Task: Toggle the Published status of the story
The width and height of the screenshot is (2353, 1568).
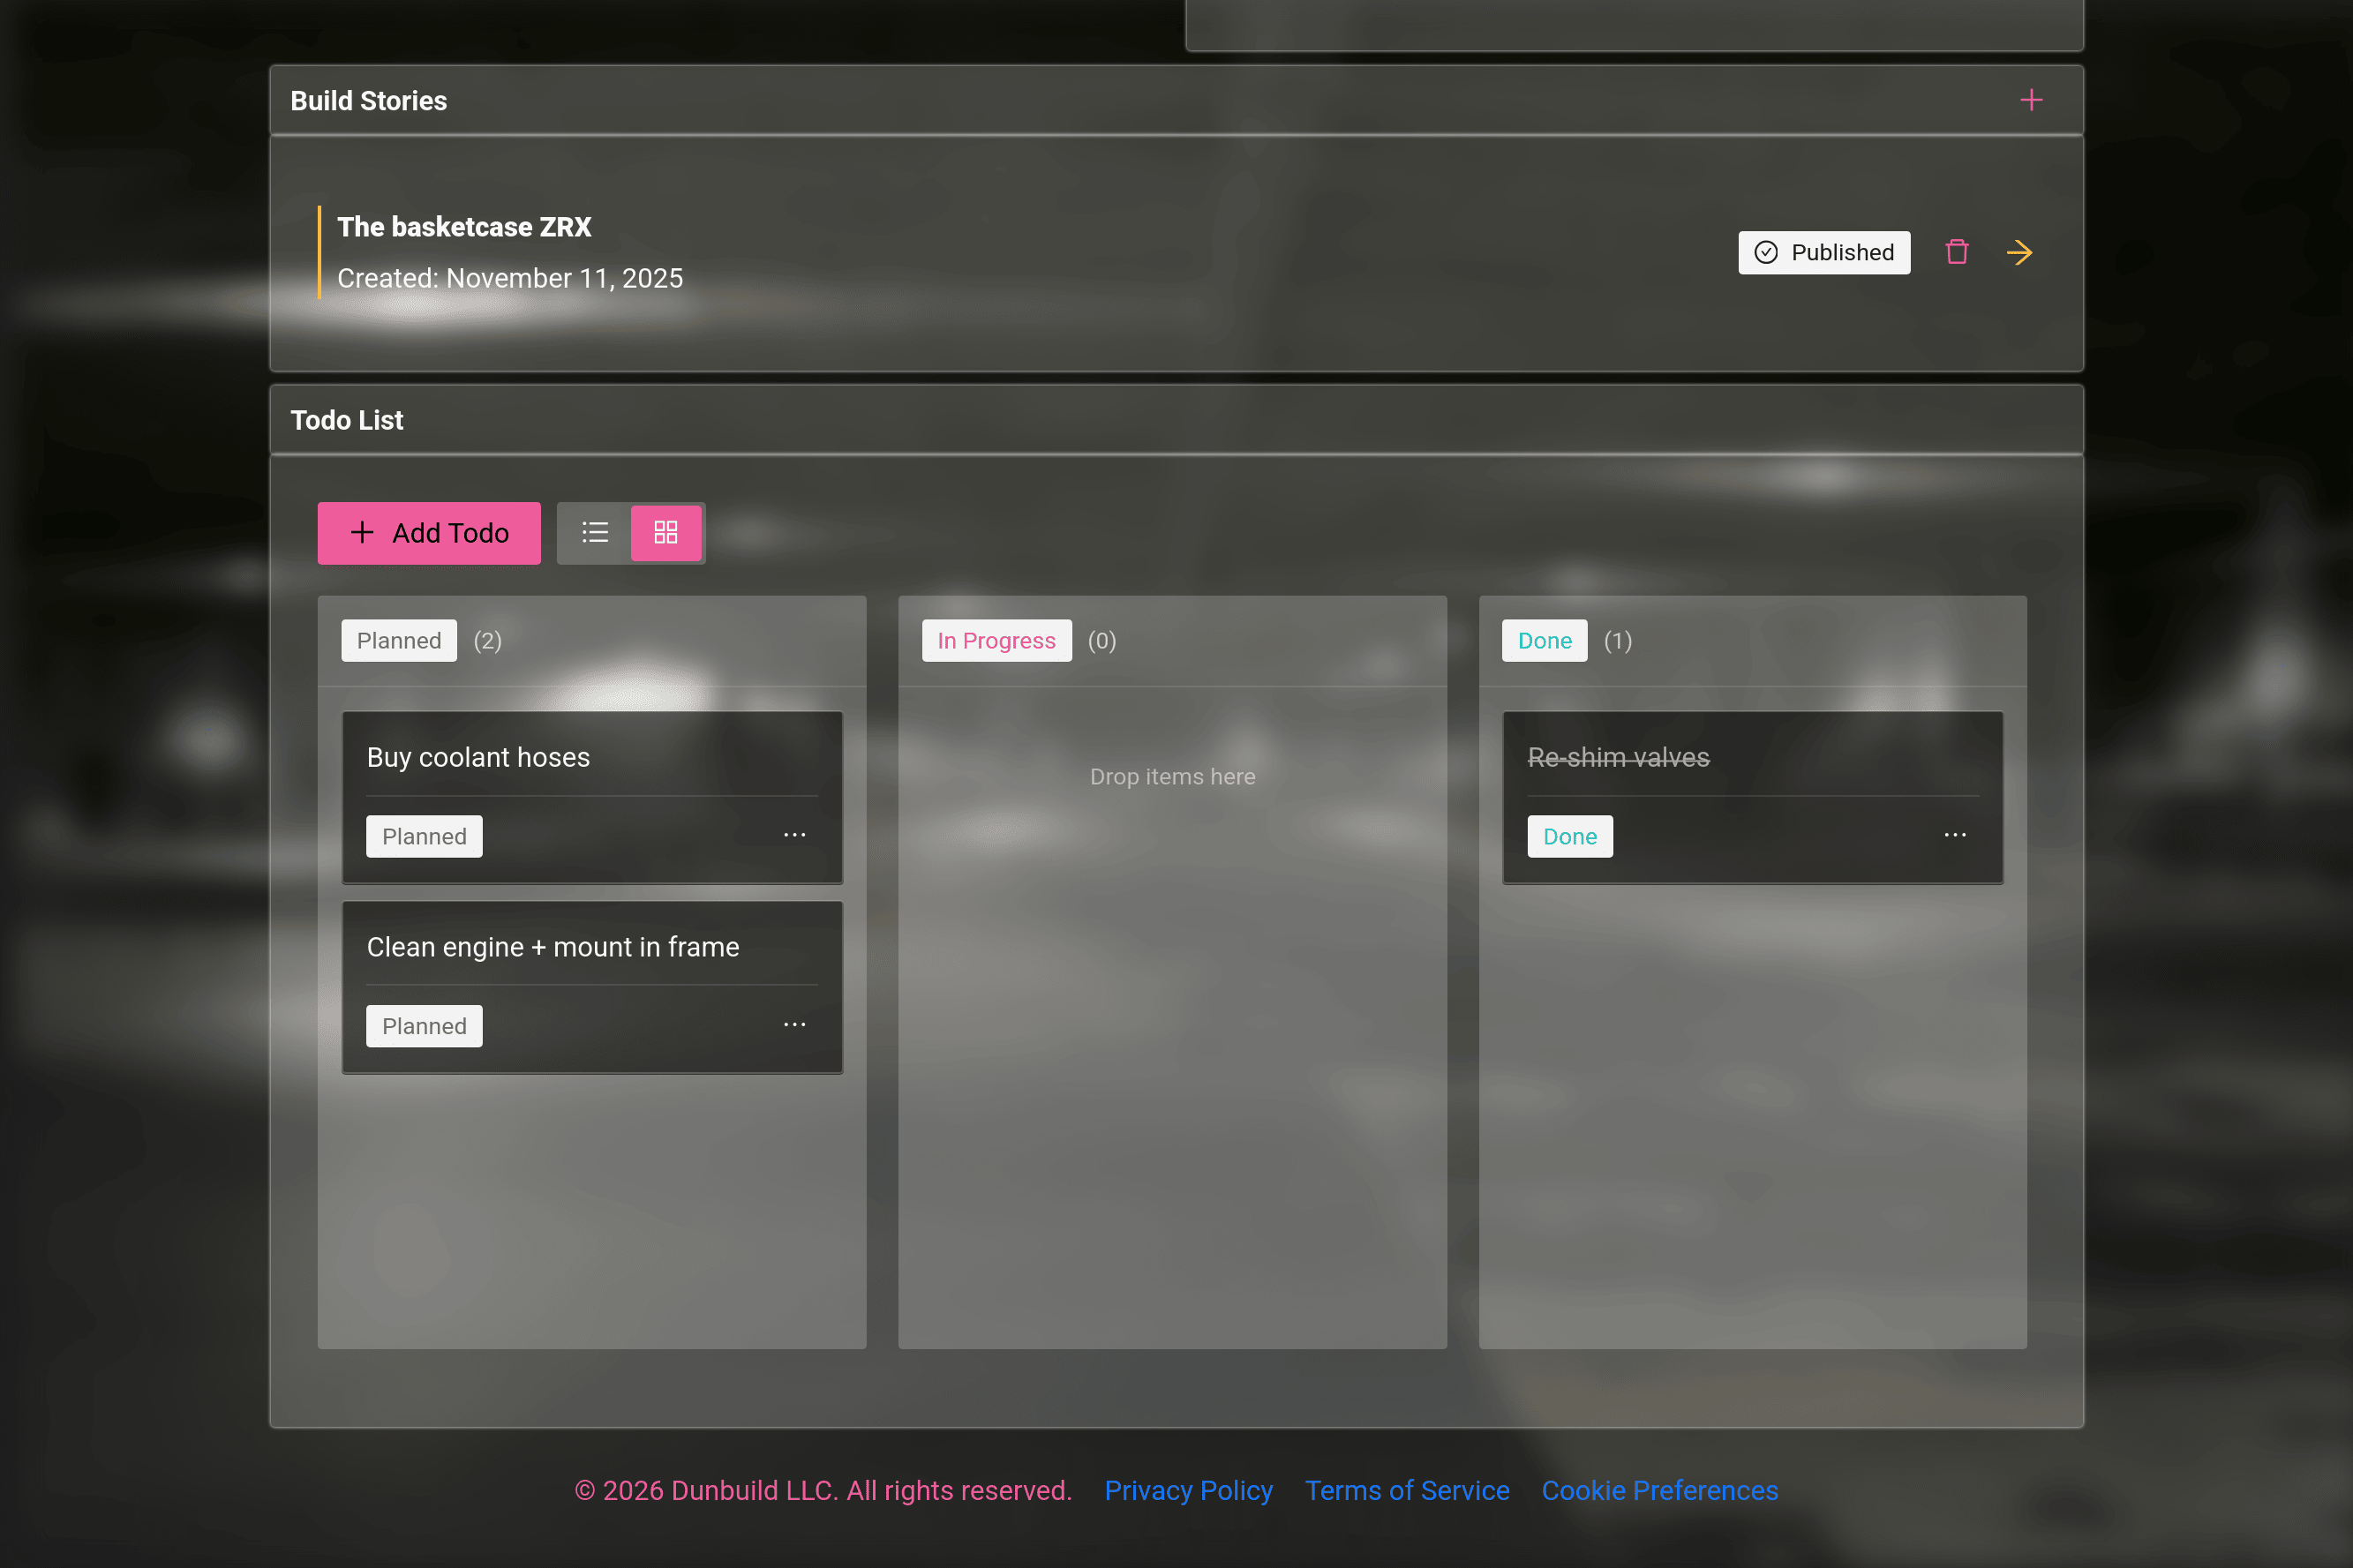Action: [1824, 252]
